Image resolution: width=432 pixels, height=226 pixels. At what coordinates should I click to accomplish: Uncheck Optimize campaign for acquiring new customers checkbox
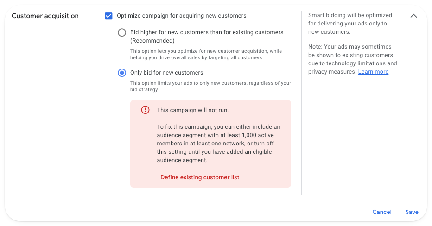click(108, 16)
